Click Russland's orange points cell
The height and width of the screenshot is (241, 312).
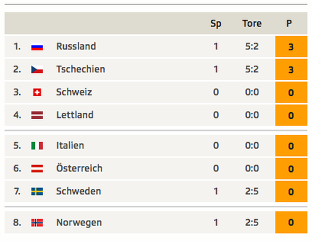[x=291, y=46]
